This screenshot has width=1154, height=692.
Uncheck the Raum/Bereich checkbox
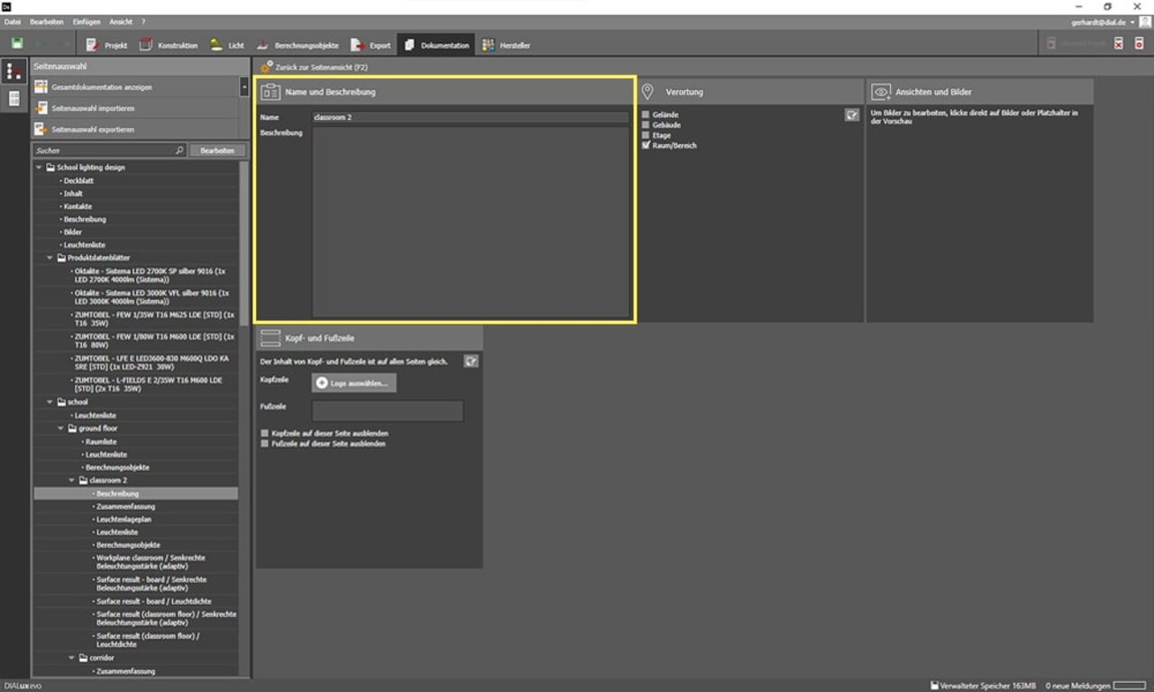coord(646,145)
